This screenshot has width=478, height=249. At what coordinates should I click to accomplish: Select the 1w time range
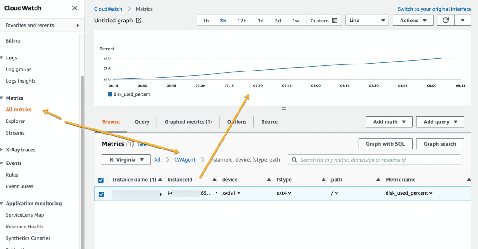(x=295, y=21)
